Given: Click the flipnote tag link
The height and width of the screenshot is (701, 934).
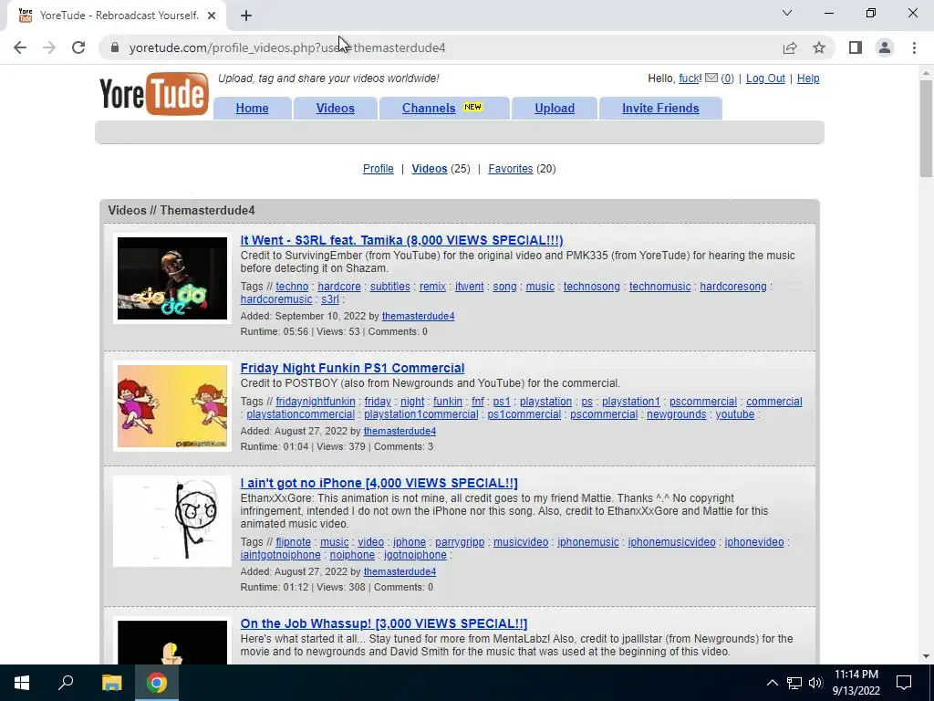Looking at the screenshot, I should [293, 542].
